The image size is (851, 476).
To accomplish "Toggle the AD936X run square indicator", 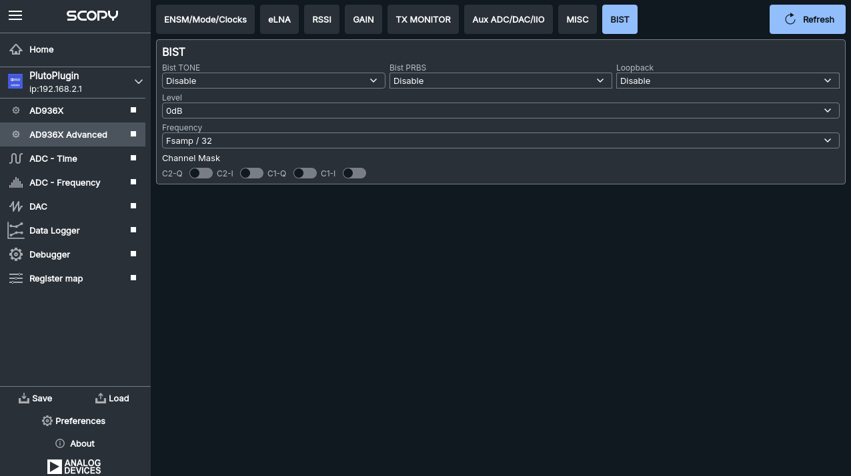I will [133, 110].
